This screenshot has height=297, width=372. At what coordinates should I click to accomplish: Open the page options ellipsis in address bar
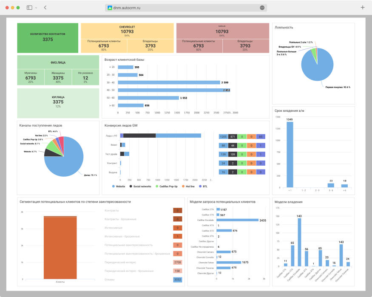262,8
